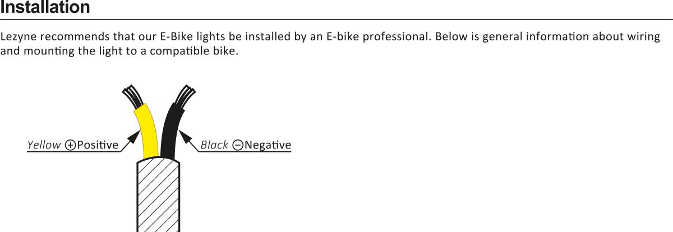Click the word Lezyne in the paragraph
This screenshot has width=673, height=232.
point(17,38)
